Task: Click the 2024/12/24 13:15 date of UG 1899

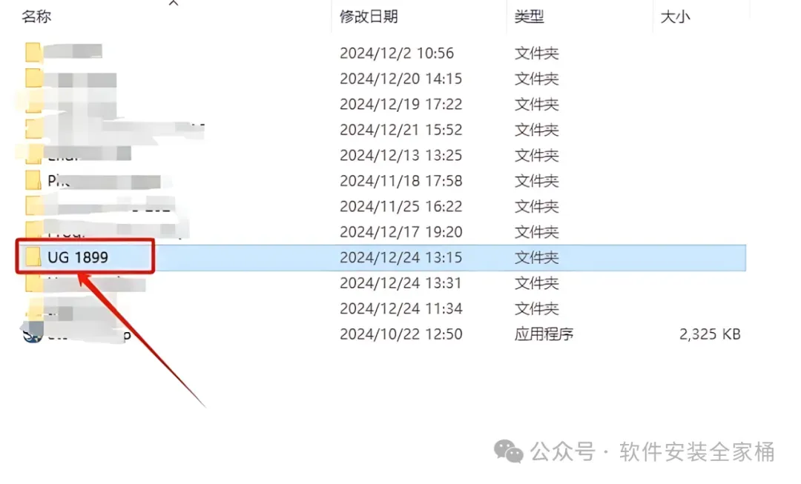Action: (x=401, y=257)
